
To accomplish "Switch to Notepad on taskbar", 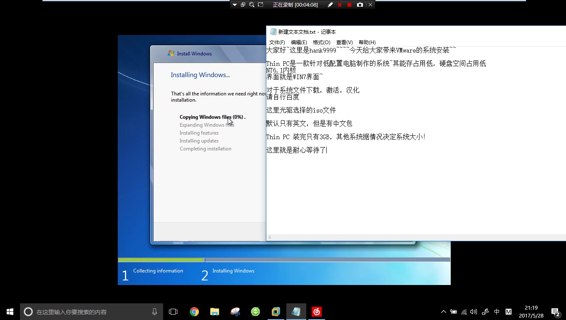I will coord(296,312).
